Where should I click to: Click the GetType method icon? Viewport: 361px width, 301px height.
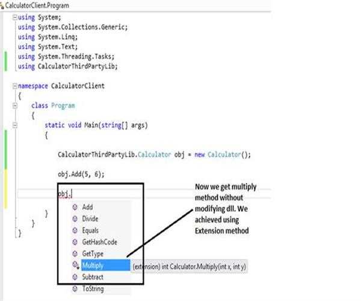(x=75, y=253)
